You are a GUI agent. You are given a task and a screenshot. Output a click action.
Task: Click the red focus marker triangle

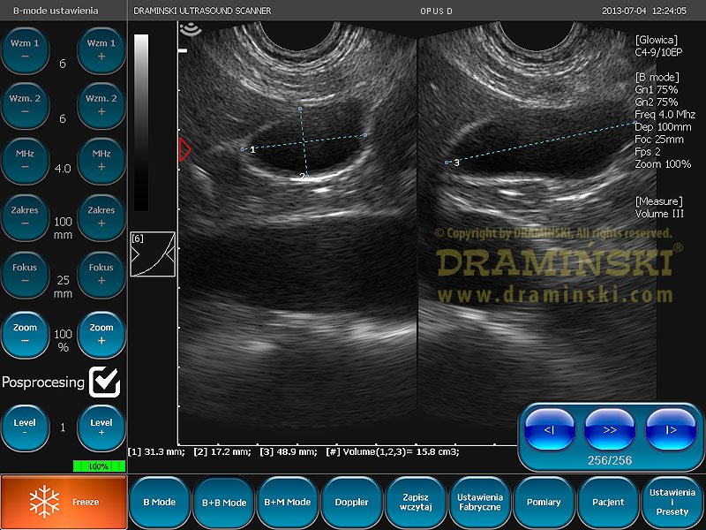point(184,149)
